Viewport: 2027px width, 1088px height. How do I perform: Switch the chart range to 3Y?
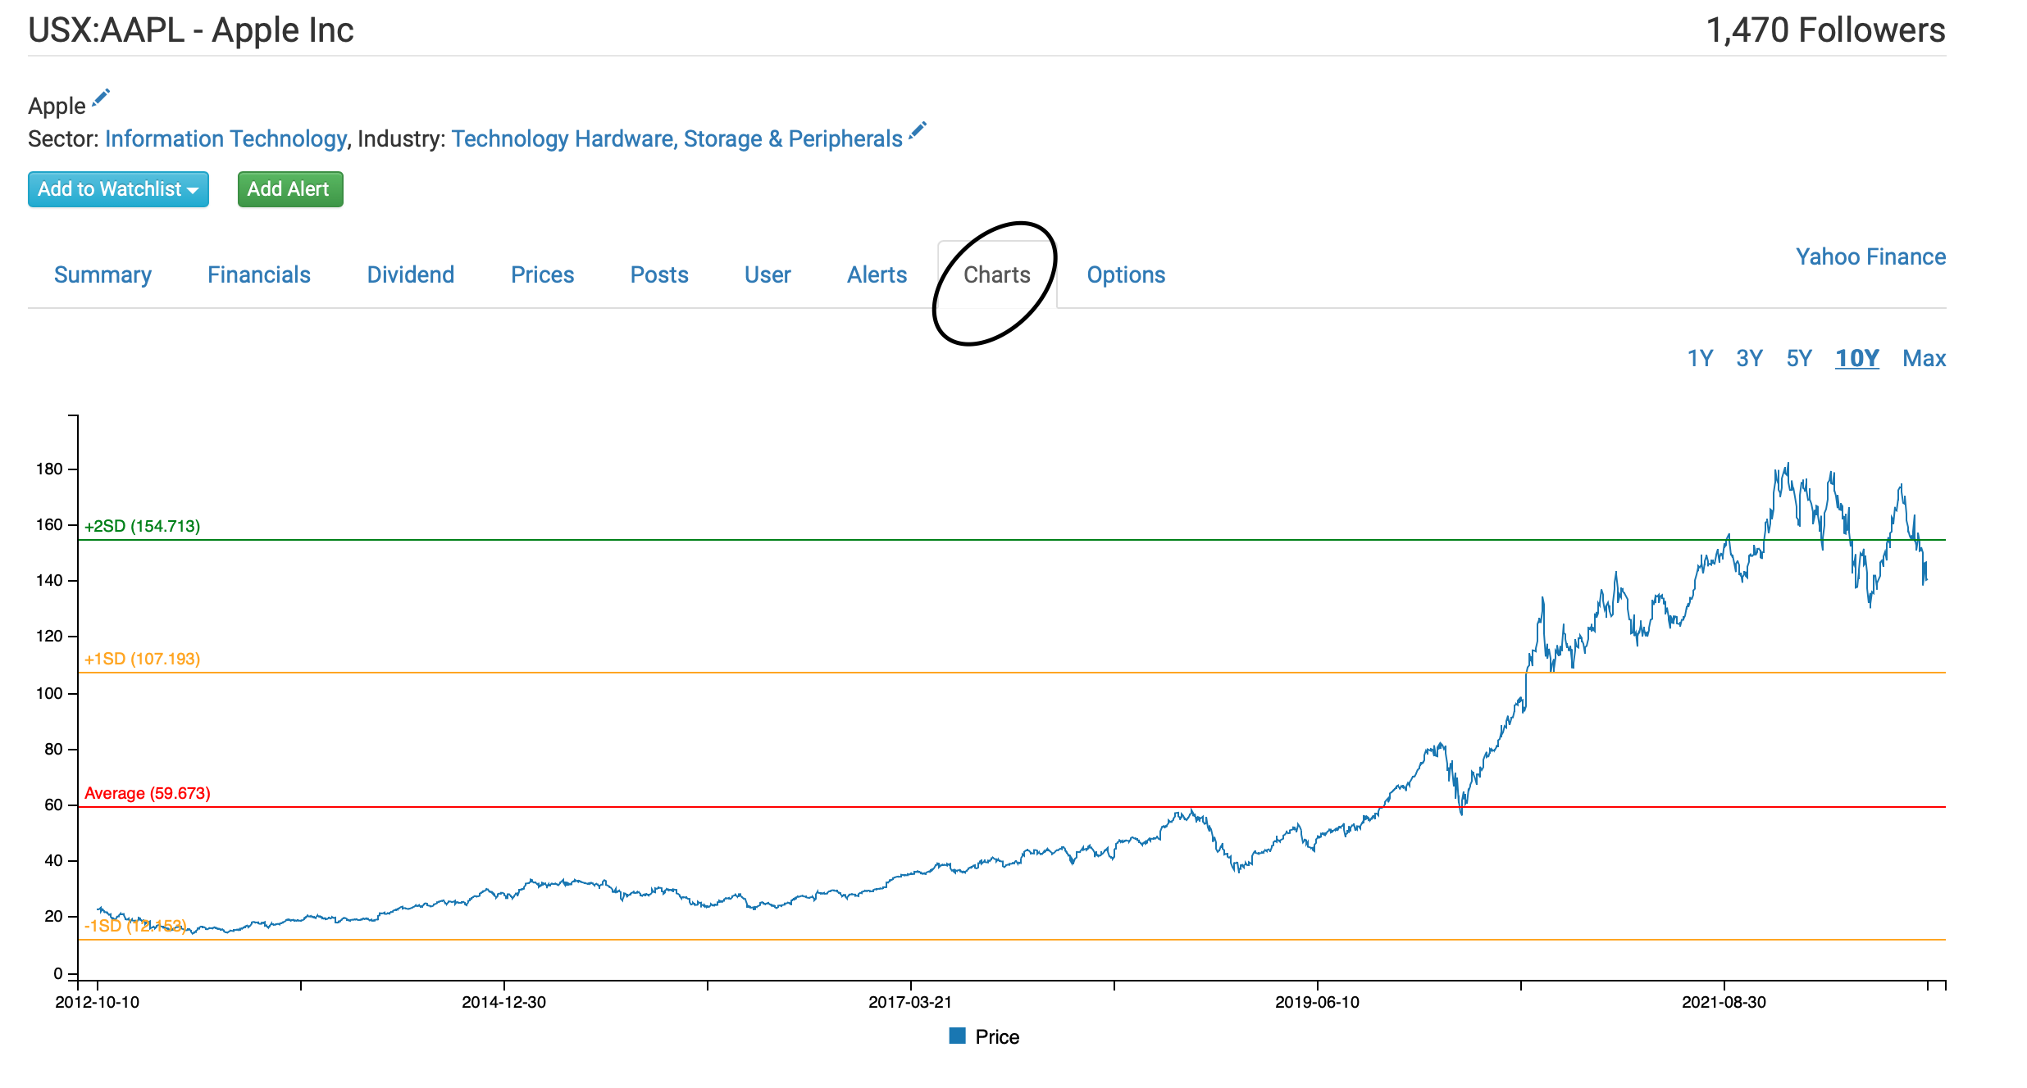1749,358
